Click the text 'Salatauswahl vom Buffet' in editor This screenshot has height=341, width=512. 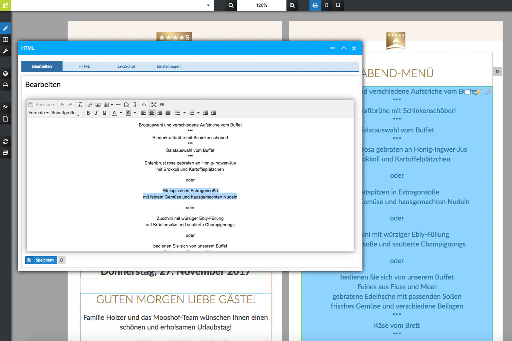click(190, 150)
